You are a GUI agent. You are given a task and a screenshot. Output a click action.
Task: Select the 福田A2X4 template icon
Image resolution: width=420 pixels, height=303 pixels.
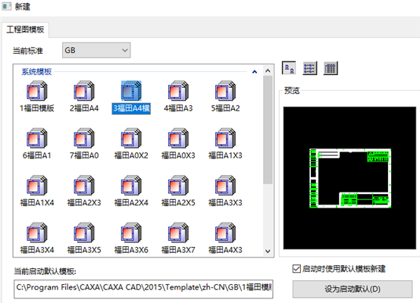pyautogui.click(x=131, y=186)
